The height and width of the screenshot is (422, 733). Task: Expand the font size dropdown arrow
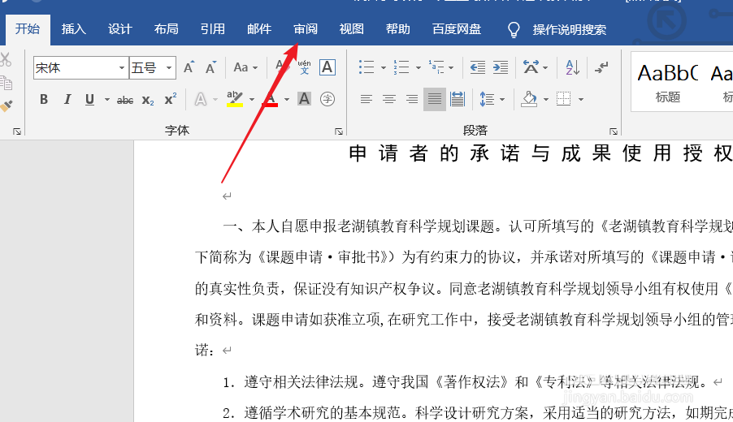point(169,67)
